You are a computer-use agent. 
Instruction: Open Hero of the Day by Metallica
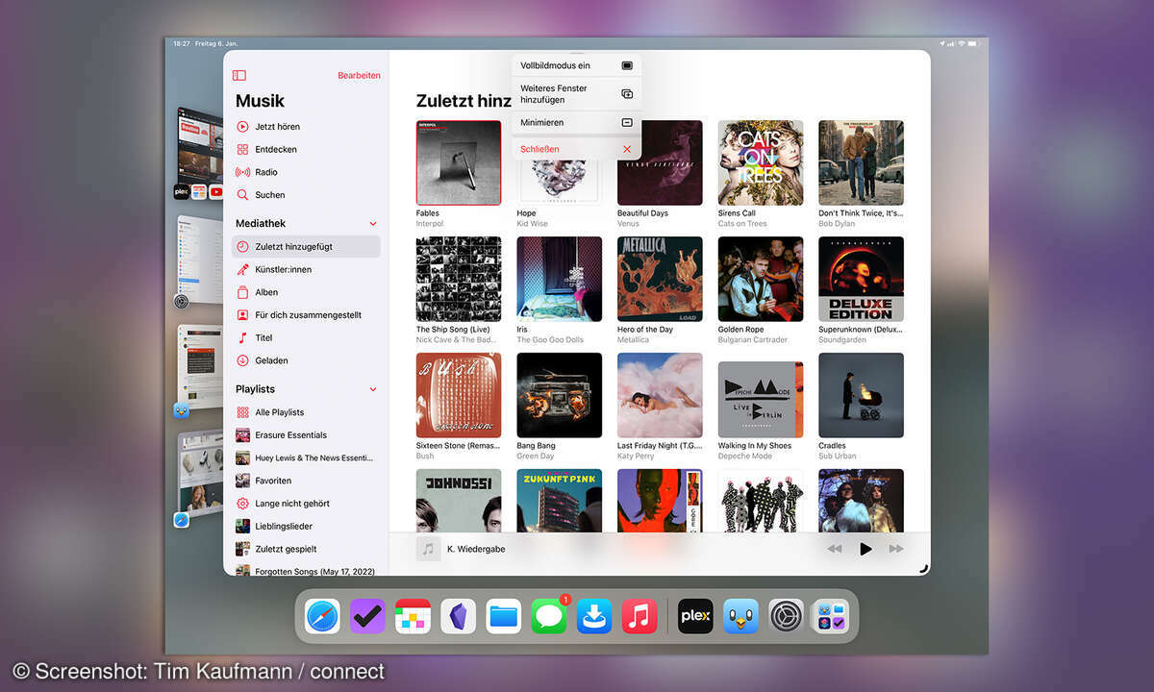(x=660, y=279)
